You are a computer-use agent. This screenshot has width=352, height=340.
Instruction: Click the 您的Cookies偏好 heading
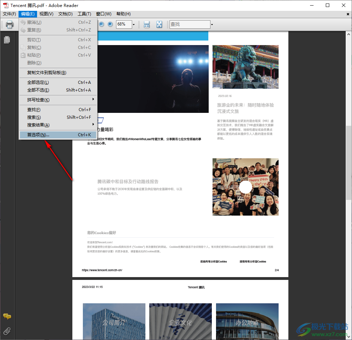point(101,233)
